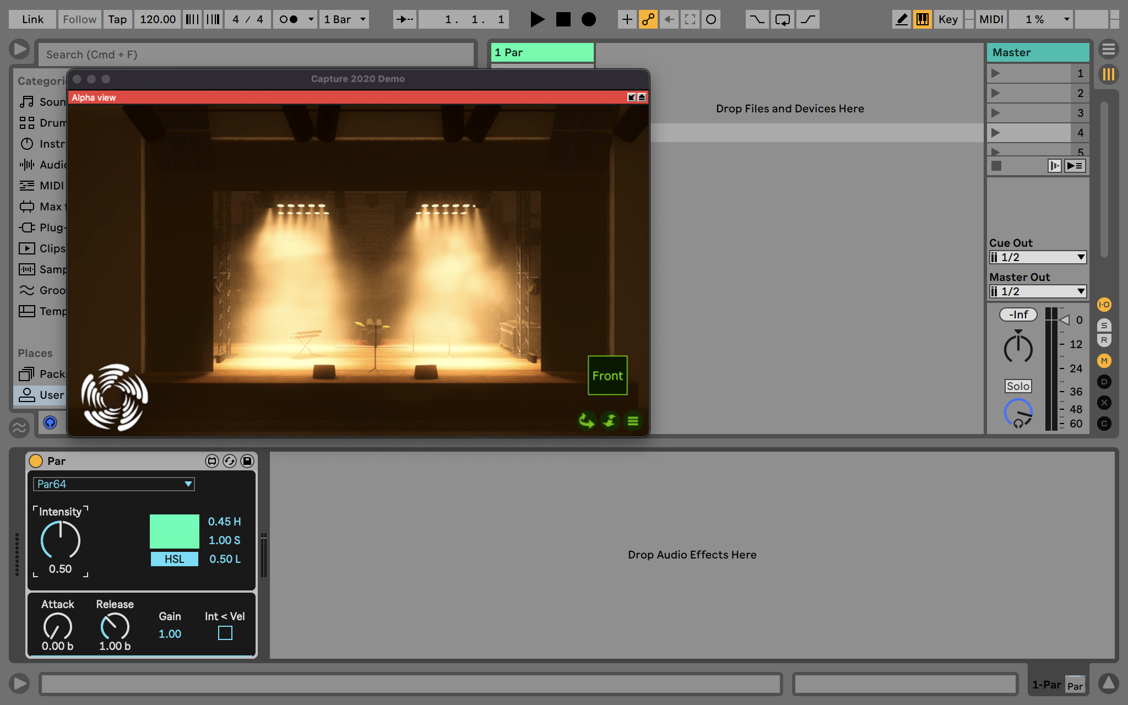The image size is (1128, 705).
Task: Toggle the I-O section selector
Action: pos(1104,305)
